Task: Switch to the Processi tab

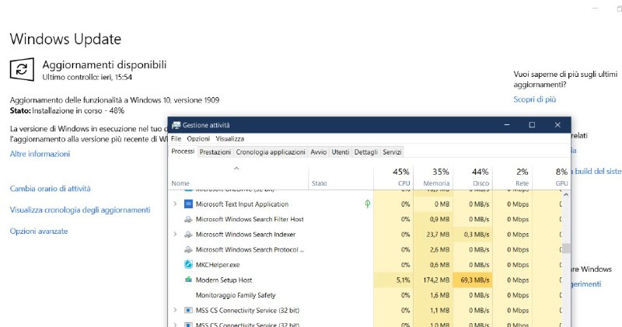Action: pyautogui.click(x=183, y=151)
